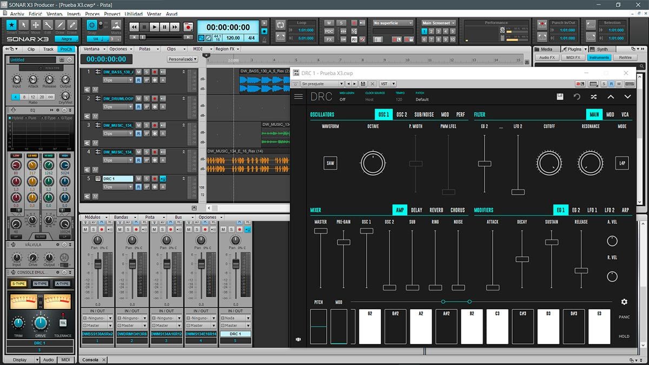The width and height of the screenshot is (649, 365).
Task: Open the Marks tool in the Snap module
Action: [x=116, y=25]
